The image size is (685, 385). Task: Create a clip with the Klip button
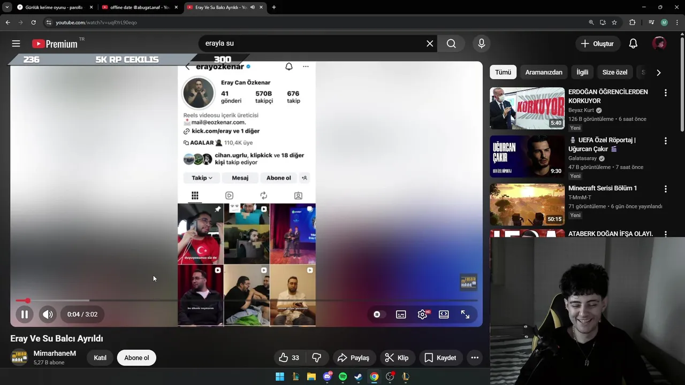397,358
